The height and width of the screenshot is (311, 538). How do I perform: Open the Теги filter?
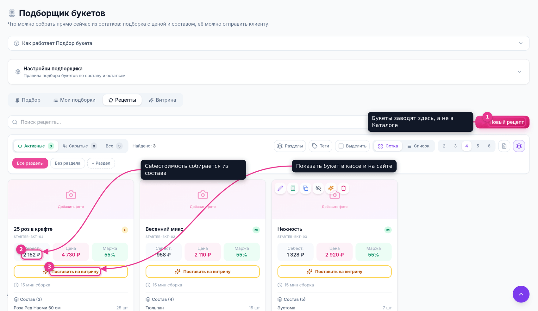[321, 146]
